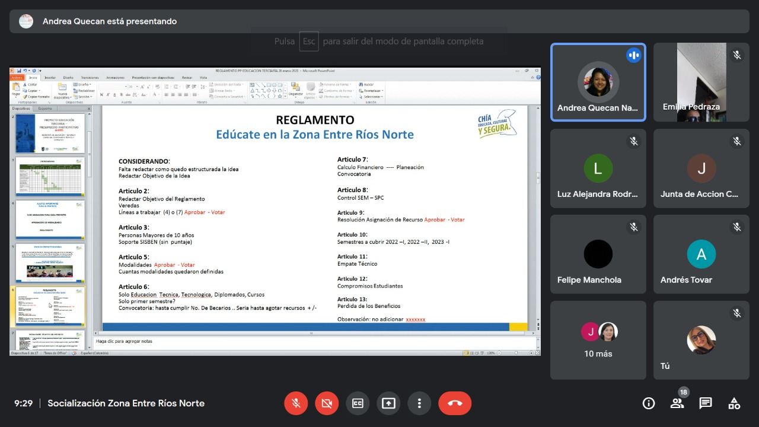This screenshot has height=427, width=759.
Task: Open Alinear texto dropdown
Action: (x=223, y=91)
